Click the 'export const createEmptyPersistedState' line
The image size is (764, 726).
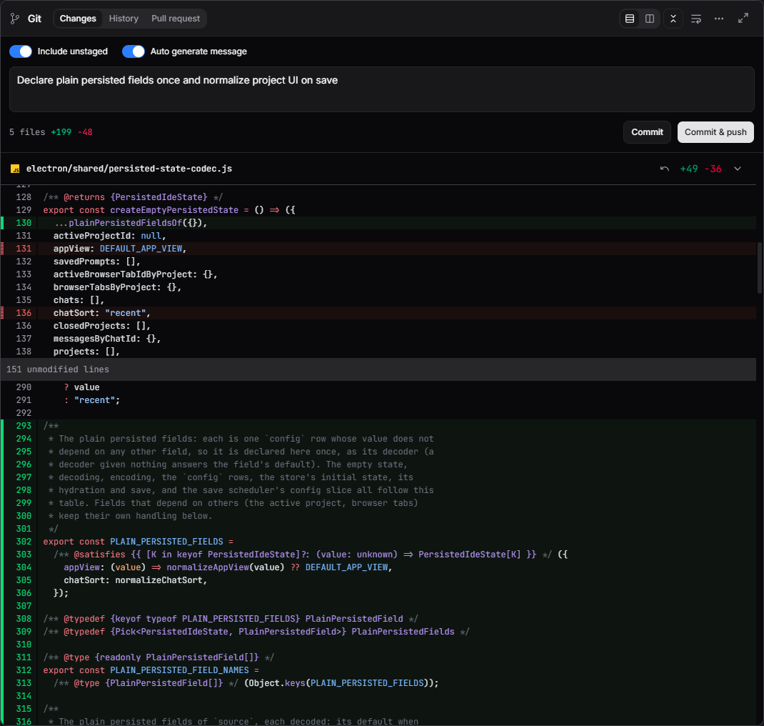[169, 210]
